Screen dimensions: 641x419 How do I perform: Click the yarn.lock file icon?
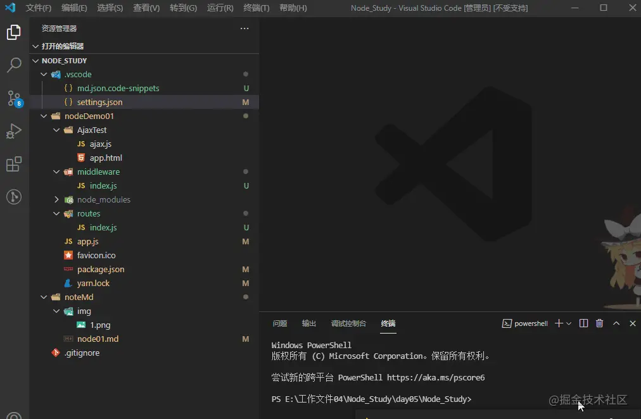pyautogui.click(x=68, y=283)
